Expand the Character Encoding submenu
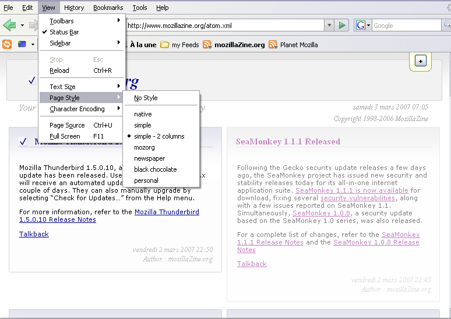The image size is (451, 319). [x=82, y=109]
